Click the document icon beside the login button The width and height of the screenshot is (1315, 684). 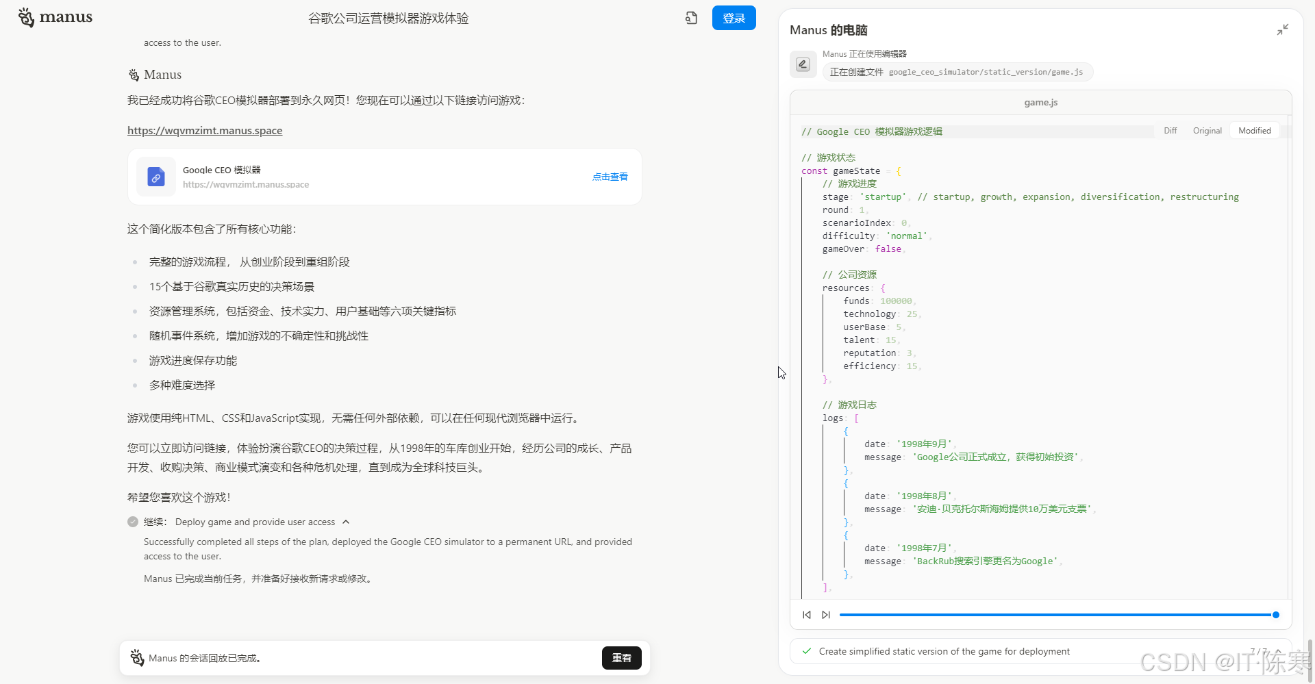pyautogui.click(x=691, y=18)
